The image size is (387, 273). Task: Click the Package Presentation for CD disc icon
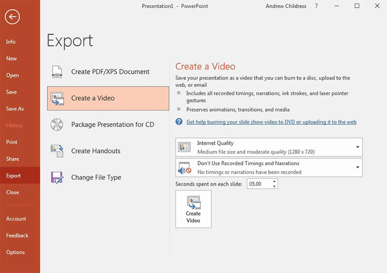pos(57,125)
